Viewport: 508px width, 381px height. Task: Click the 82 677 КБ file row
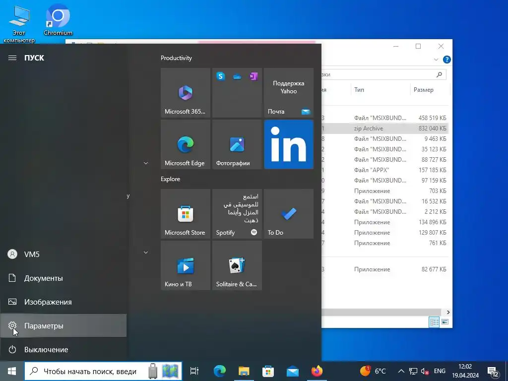(x=385, y=269)
